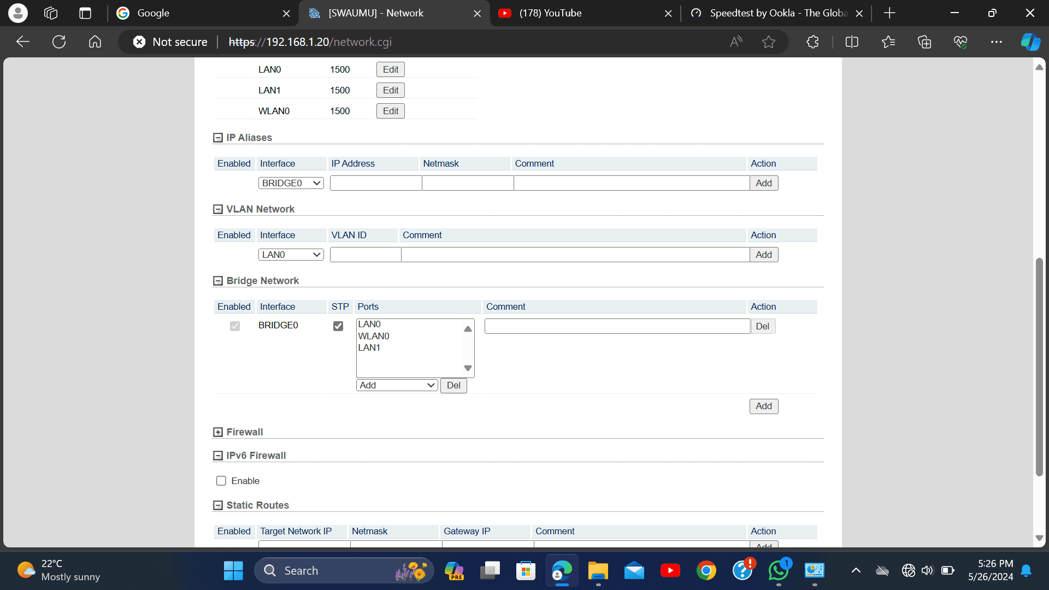Add this page to favorites
1049x590 pixels.
[769, 42]
